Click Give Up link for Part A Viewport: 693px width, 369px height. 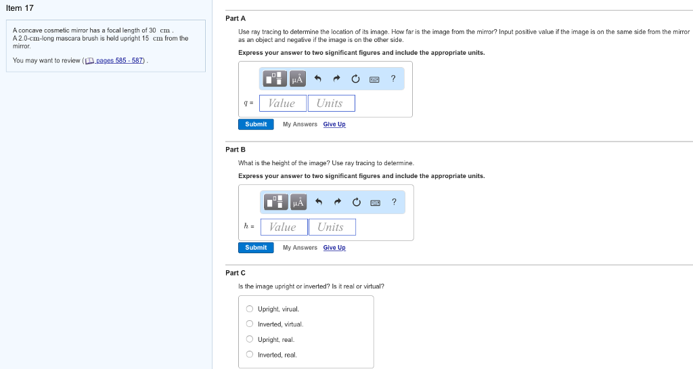point(334,125)
